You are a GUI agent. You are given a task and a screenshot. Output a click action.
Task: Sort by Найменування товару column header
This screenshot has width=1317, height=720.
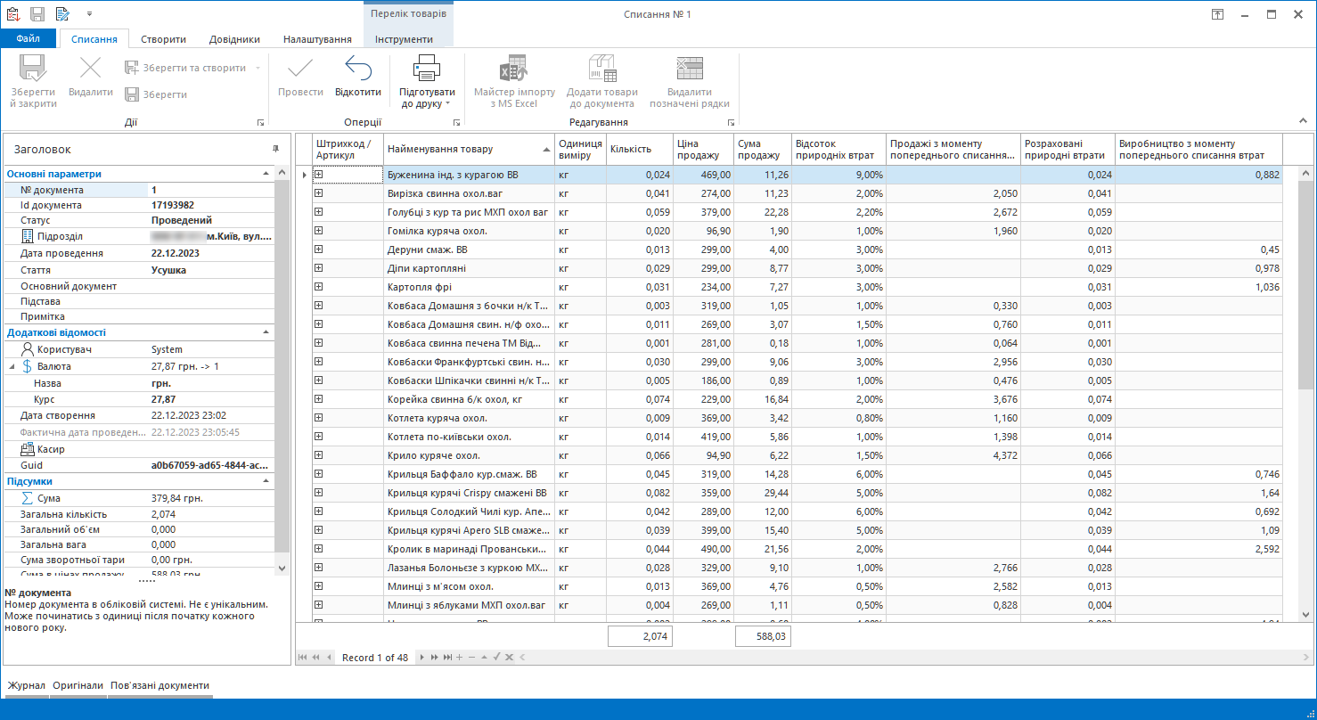click(469, 149)
